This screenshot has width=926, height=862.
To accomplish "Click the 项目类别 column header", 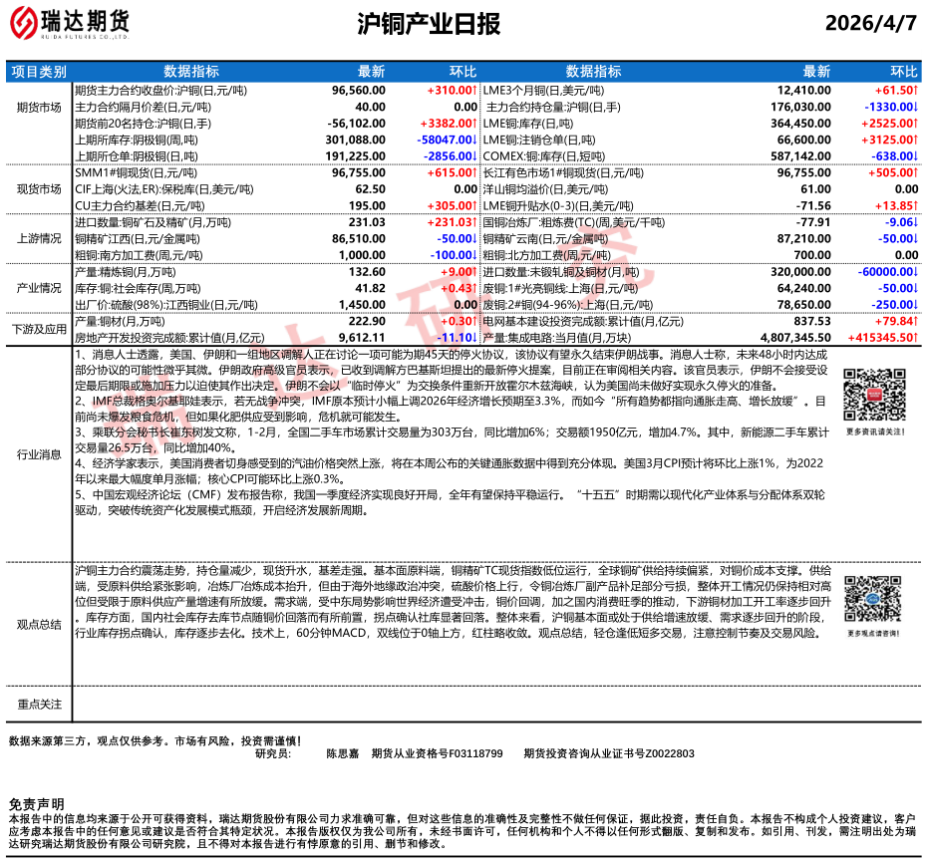I will (39, 72).
